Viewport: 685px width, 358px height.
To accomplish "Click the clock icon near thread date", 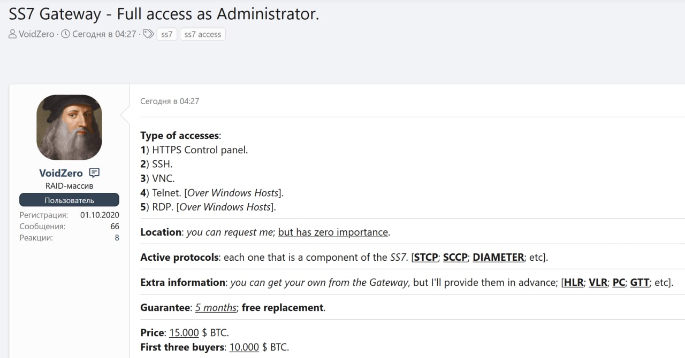I will click(66, 34).
